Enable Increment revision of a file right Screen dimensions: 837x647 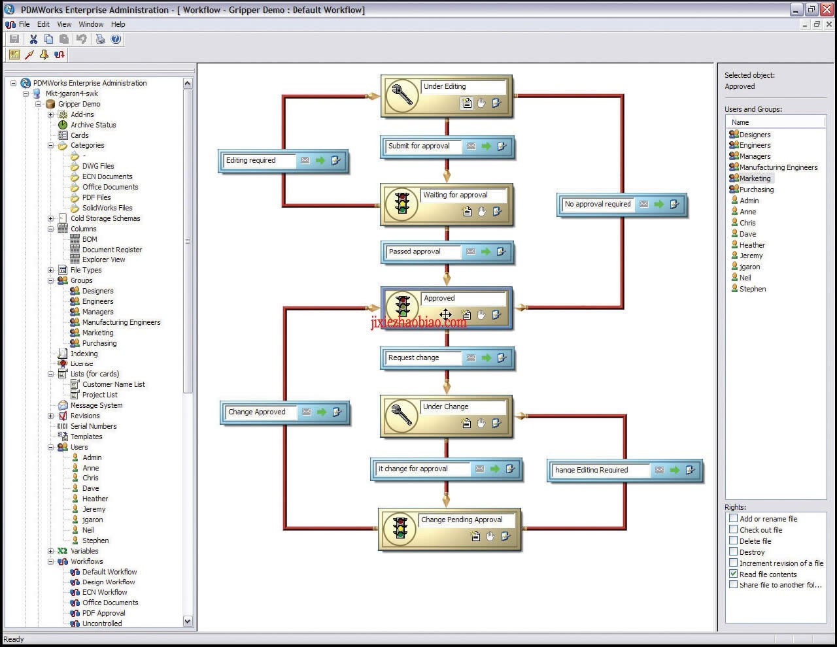tap(734, 563)
